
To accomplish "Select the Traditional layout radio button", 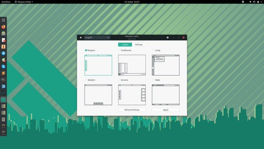I will click(120, 50).
